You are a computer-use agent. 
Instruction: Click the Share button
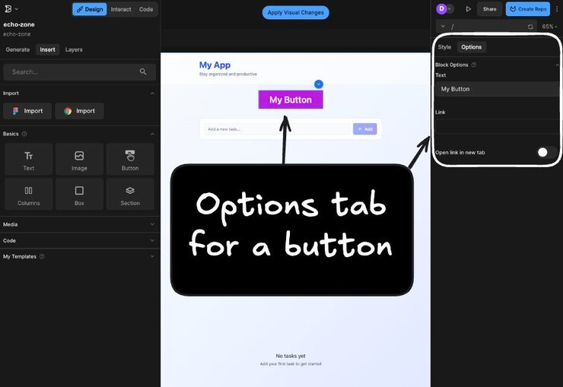[x=489, y=9]
